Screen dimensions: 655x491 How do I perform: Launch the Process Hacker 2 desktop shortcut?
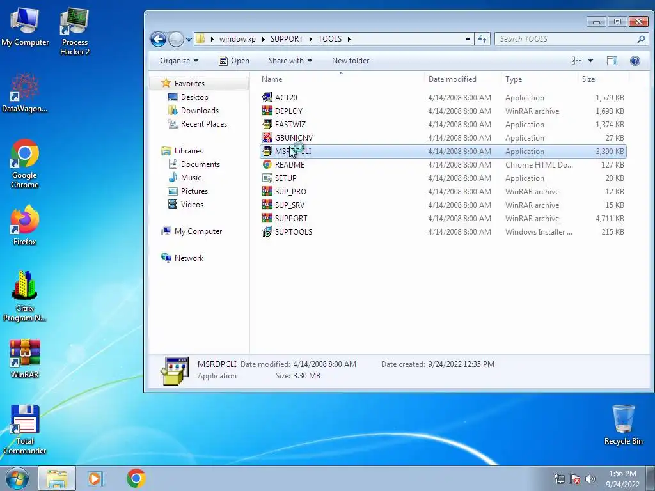pos(74,31)
